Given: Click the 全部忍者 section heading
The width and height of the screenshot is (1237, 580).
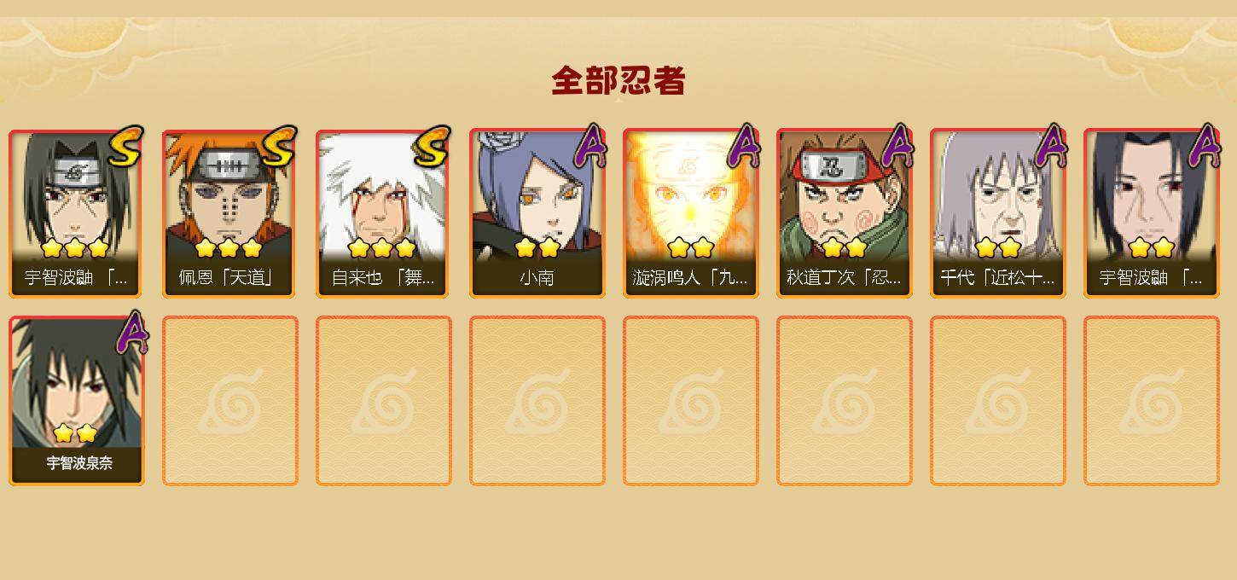Looking at the screenshot, I should [x=618, y=81].
